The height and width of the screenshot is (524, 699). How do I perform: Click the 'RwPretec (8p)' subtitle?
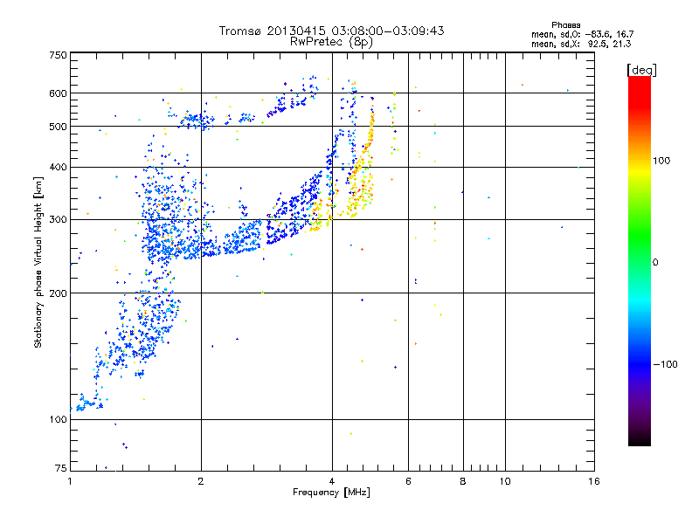tap(331, 42)
